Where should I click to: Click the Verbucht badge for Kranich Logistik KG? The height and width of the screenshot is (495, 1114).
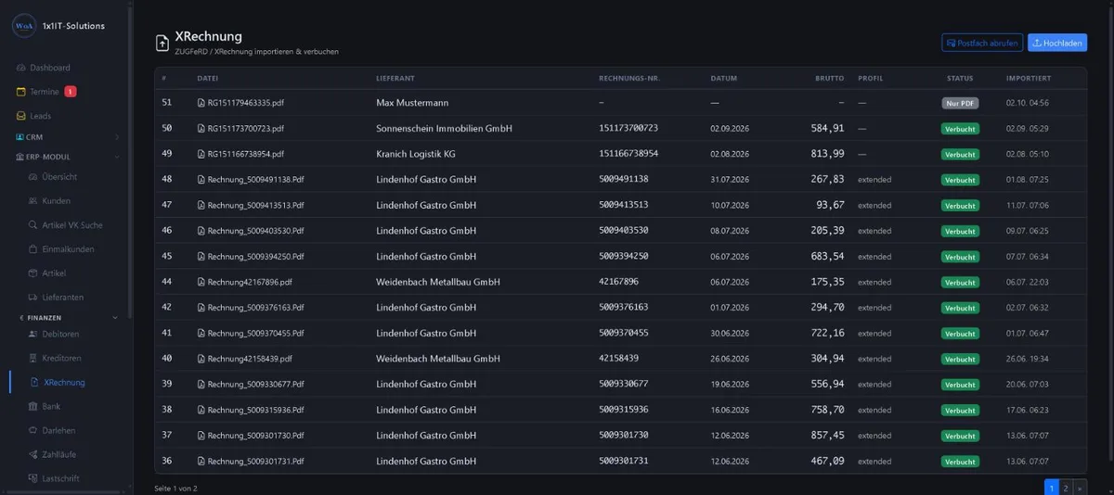point(960,154)
